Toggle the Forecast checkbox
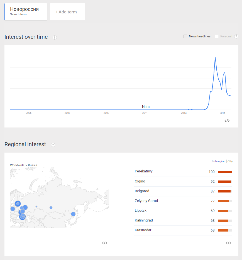Image resolution: width=242 pixels, height=260 pixels. [217, 37]
